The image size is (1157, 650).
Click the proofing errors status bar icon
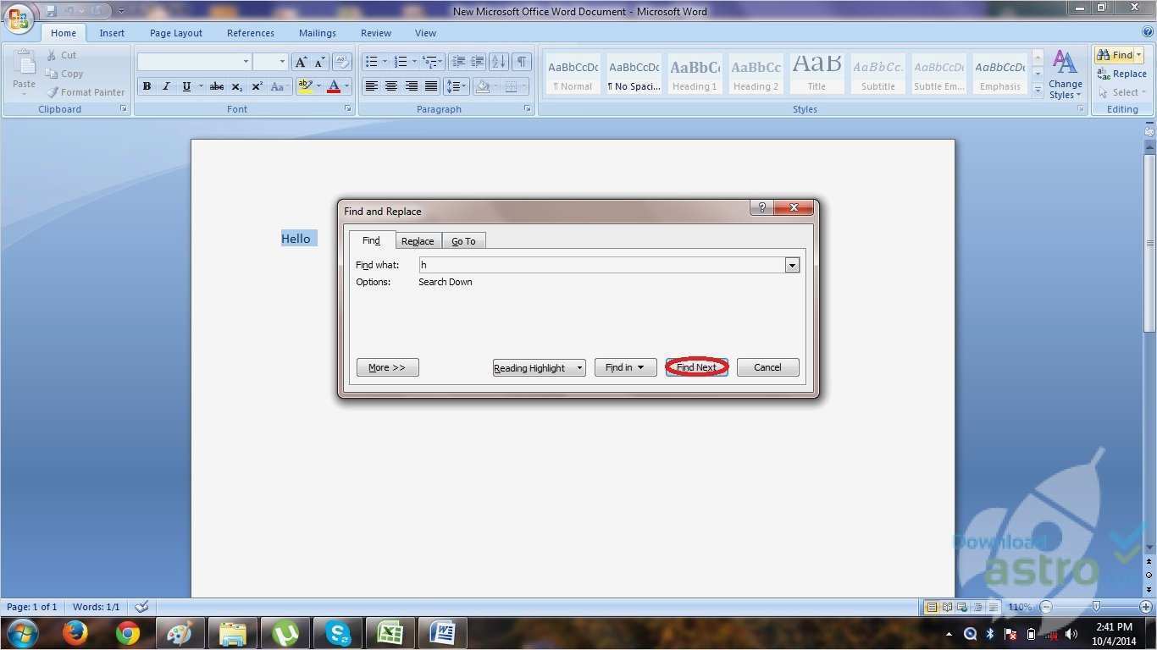[141, 607]
